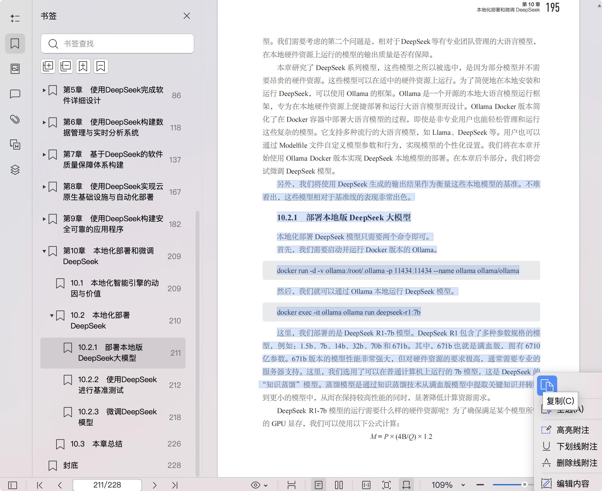602x491 pixels.
Task: Open the bookmarks panel in the sidebar
Action: click(15, 43)
